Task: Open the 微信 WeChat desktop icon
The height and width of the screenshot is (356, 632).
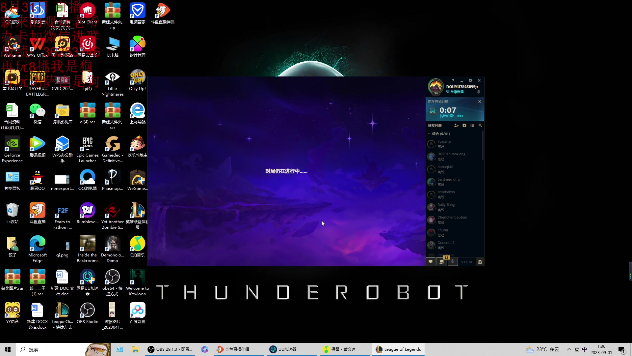Action: pos(38,113)
